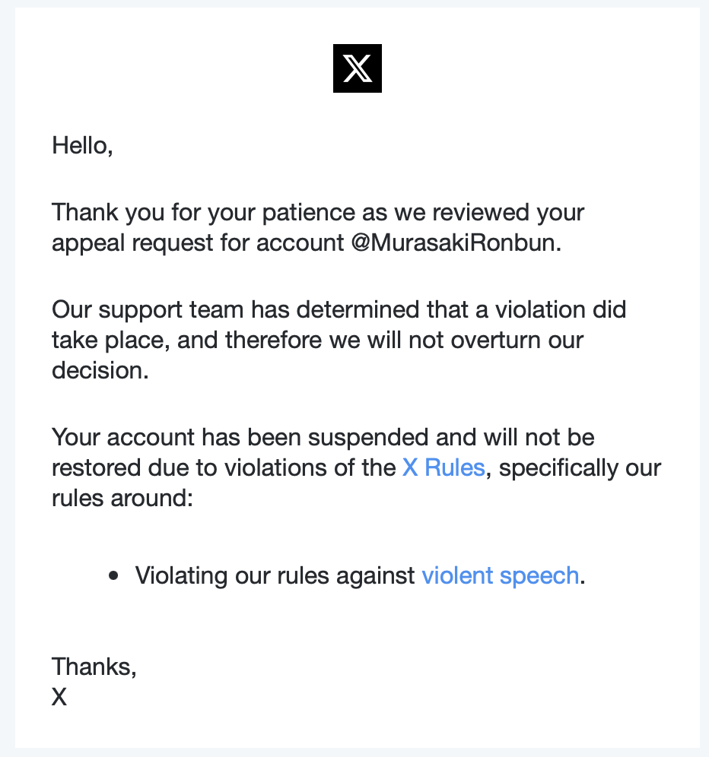709x757 pixels.
Task: Open the violent speech link
Action: [x=501, y=575]
